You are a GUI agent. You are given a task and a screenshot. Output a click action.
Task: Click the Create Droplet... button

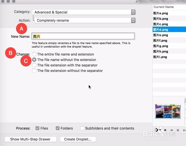coord(78,139)
